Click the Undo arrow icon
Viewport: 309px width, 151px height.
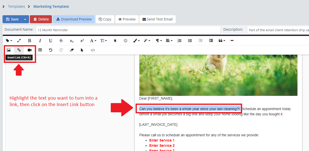pos(51,50)
